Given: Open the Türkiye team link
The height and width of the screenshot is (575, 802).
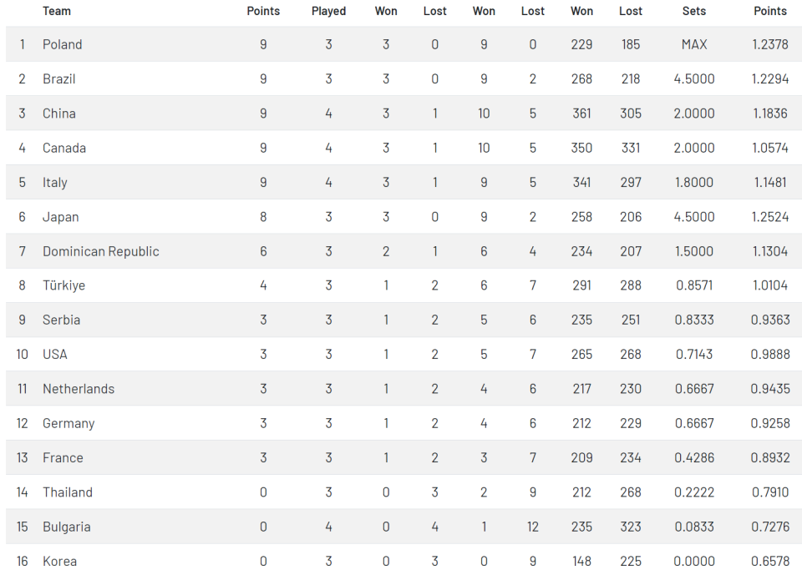Looking at the screenshot, I should click(x=64, y=285).
